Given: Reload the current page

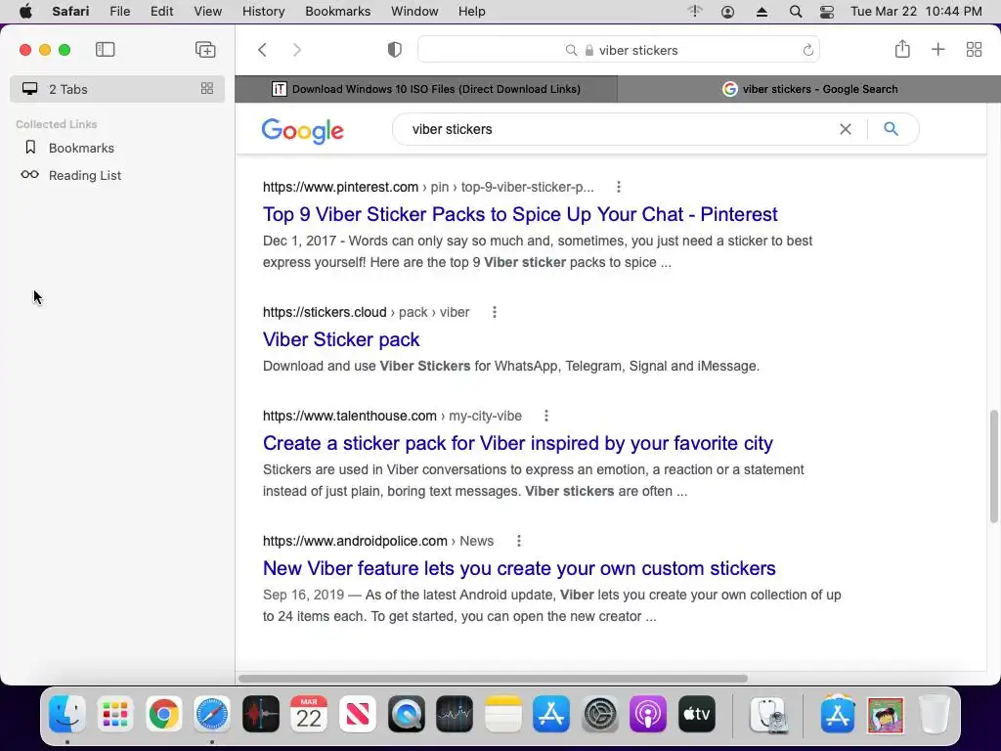Looking at the screenshot, I should click(x=807, y=50).
